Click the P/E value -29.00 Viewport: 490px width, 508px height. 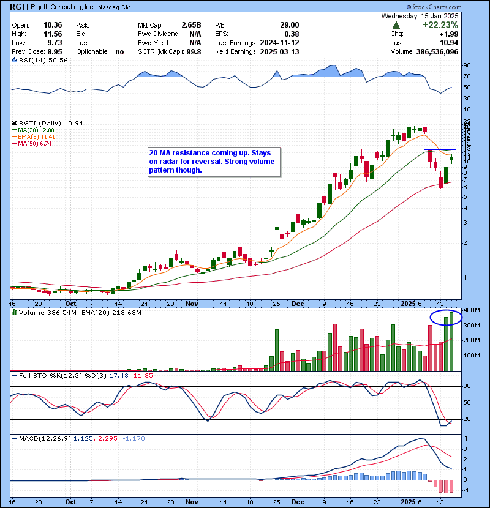click(x=288, y=25)
